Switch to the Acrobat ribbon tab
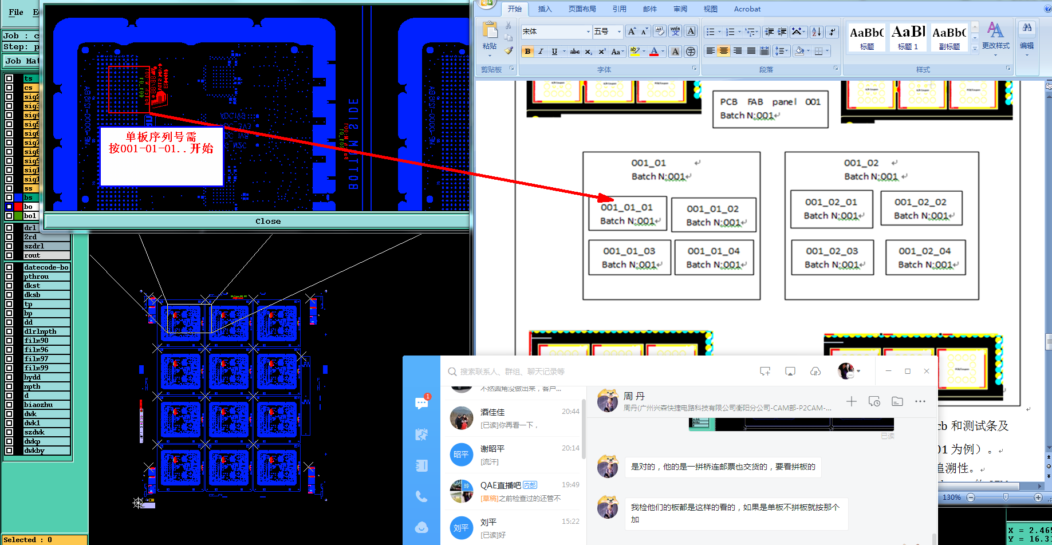 [747, 9]
